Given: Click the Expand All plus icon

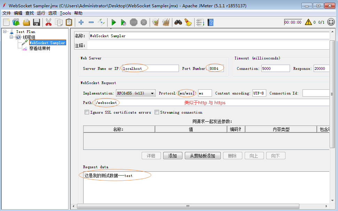Looking at the screenshot, I should tap(81, 22).
